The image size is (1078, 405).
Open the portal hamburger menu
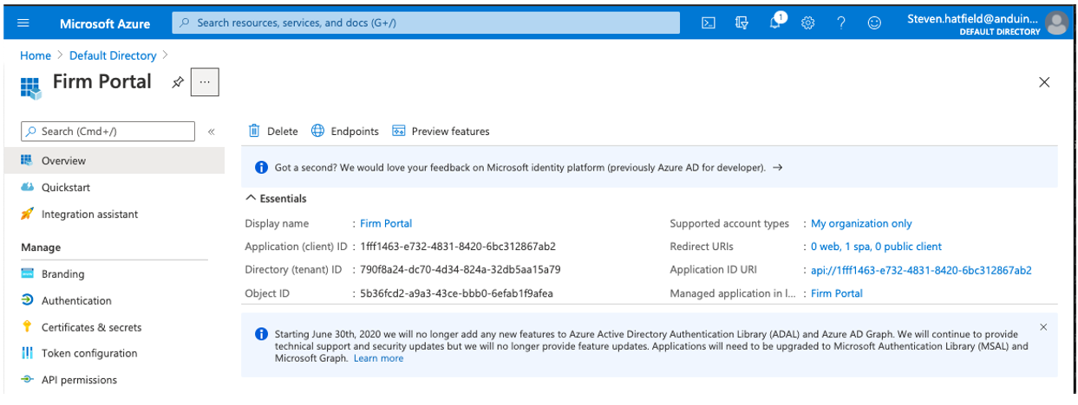click(23, 23)
